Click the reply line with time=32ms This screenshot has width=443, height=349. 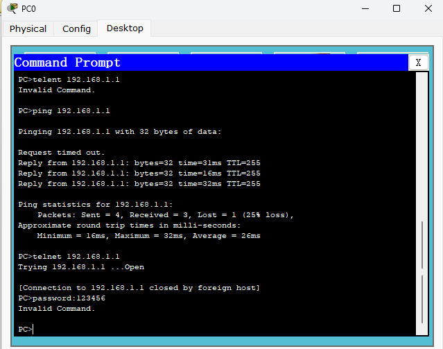click(139, 184)
